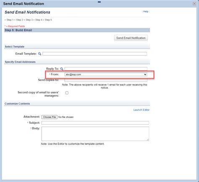199x182 pixels.
Task: Go to Step 1 in breadcrumb
Action: [10, 20]
